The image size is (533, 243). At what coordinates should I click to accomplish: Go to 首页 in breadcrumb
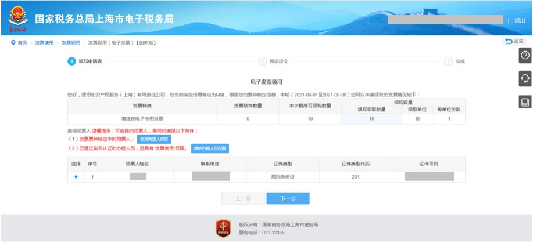tap(23, 42)
